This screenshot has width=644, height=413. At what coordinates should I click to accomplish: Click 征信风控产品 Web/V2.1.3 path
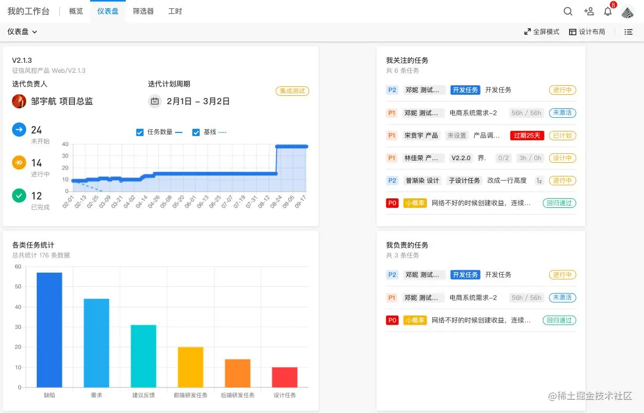pos(49,71)
